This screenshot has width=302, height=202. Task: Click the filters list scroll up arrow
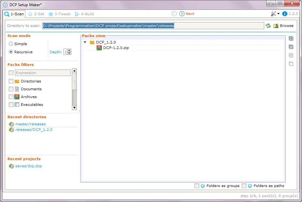pyautogui.click(x=74, y=70)
